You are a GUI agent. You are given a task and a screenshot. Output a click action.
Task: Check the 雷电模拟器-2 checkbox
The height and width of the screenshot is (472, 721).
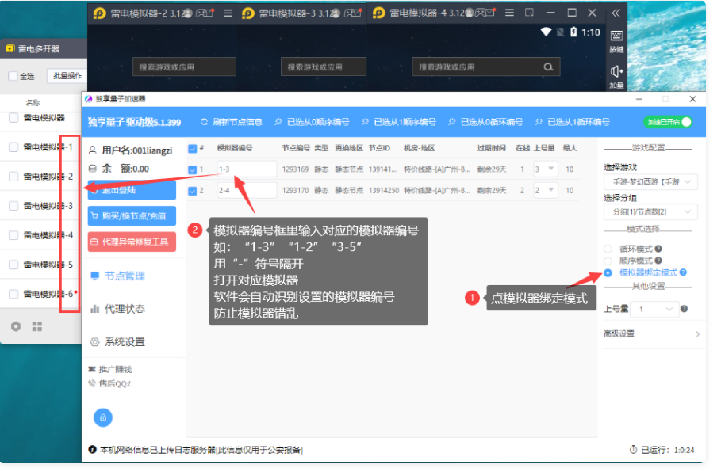tap(13, 177)
